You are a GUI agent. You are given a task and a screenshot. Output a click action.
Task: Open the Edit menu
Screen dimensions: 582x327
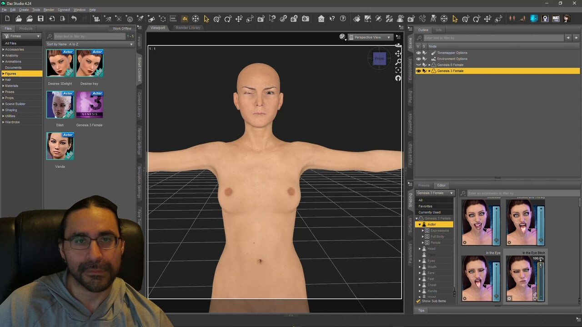(13, 10)
